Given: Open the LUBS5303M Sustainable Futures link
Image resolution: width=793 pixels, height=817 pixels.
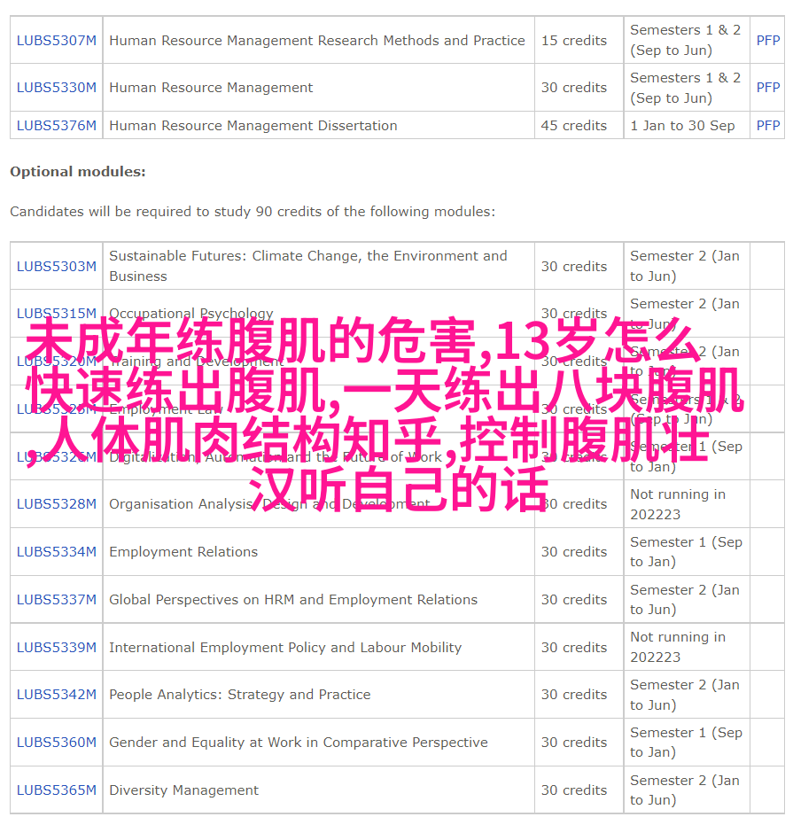Looking at the screenshot, I should (57, 266).
